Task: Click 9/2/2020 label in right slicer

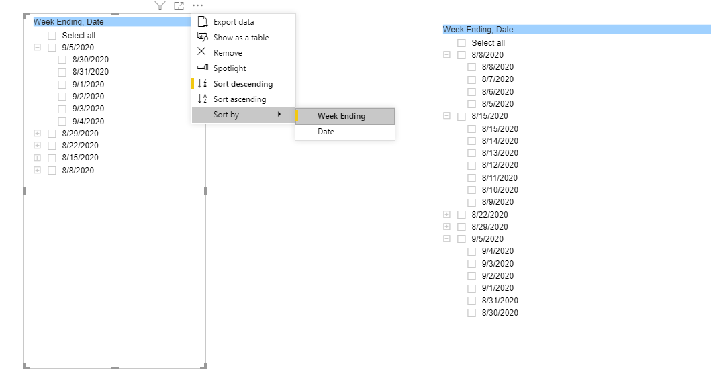Action: tap(497, 276)
